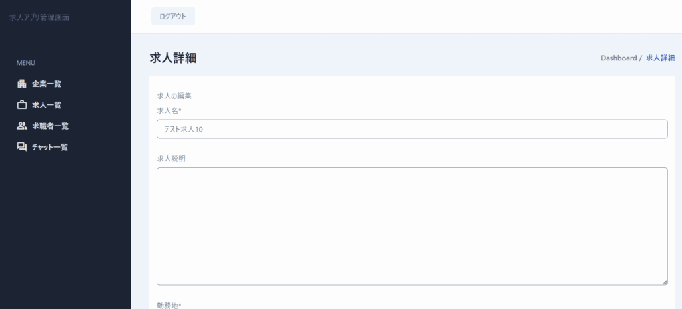Click the people icon beside 求職者一覧
Image resolution: width=682 pixels, height=309 pixels.
pyautogui.click(x=21, y=126)
